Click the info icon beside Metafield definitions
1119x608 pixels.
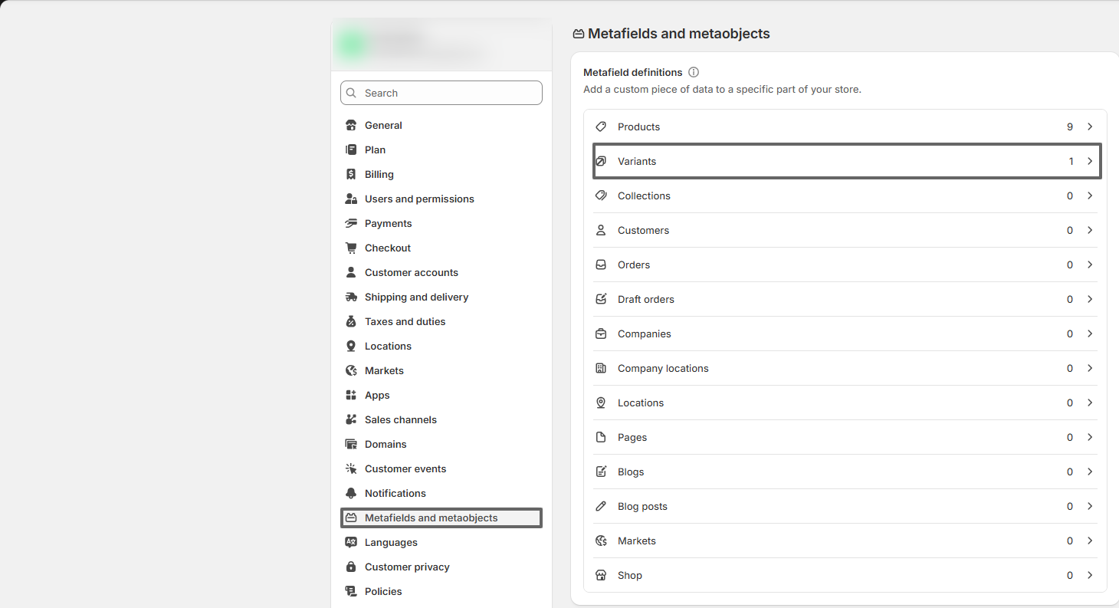click(694, 73)
